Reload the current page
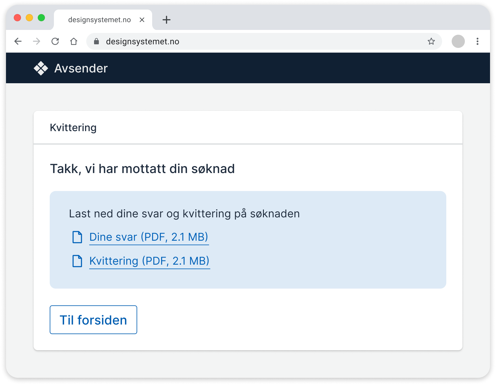 coord(55,41)
